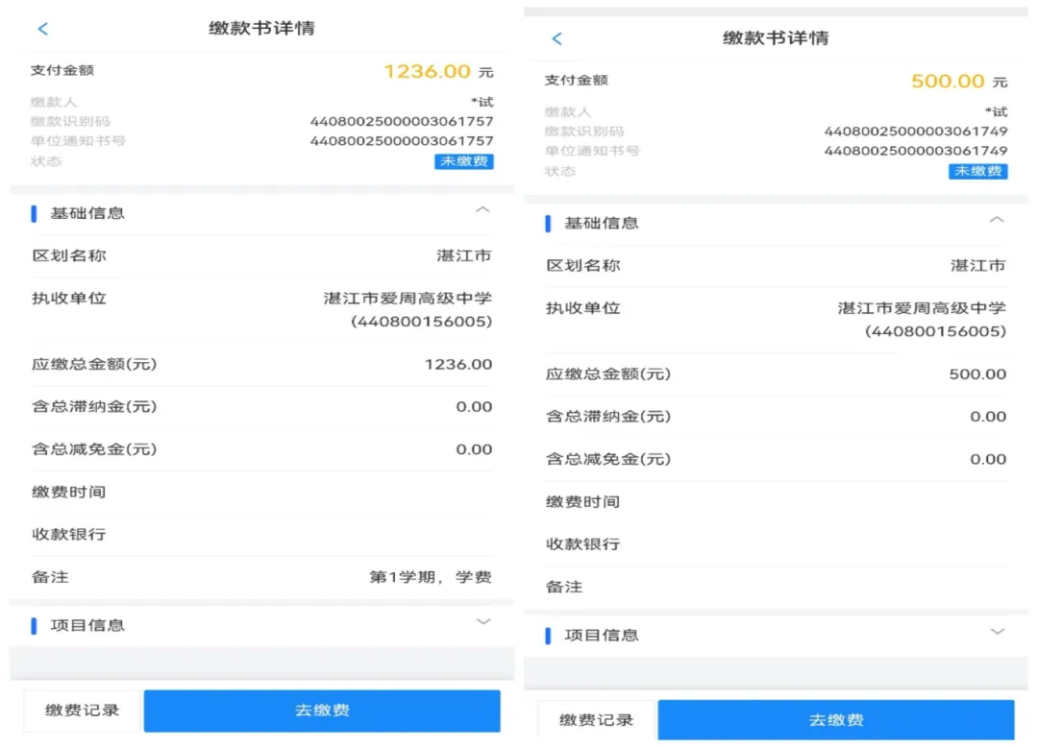Viewport: 1038px width, 747px height.
Task: Tap 湛江市爱周高级中学 on the 500.00 screen
Action: 922,308
